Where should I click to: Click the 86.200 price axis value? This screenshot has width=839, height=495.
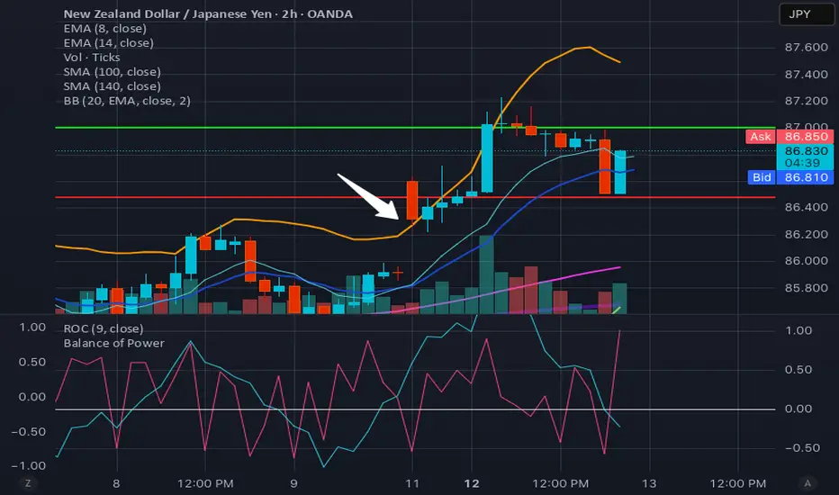(806, 234)
